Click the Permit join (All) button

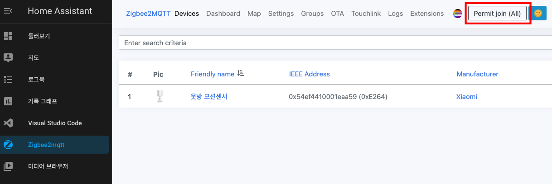497,14
